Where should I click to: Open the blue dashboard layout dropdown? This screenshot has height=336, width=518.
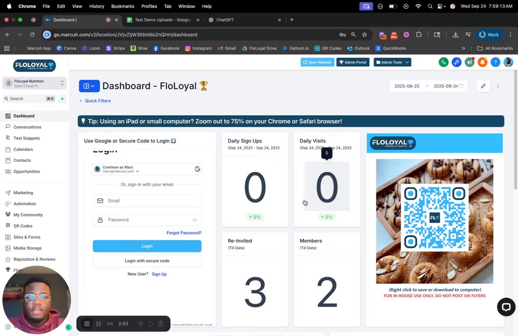coord(89,86)
